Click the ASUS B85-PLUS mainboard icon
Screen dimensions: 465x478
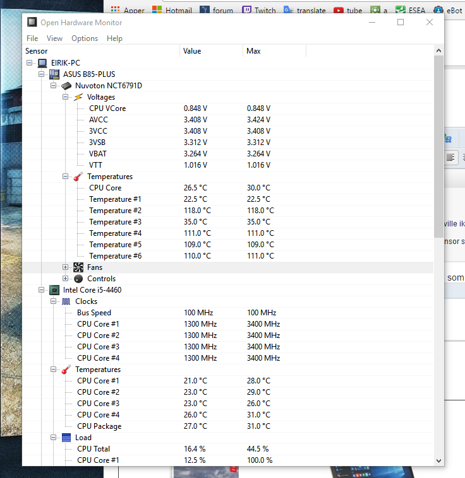pos(54,74)
